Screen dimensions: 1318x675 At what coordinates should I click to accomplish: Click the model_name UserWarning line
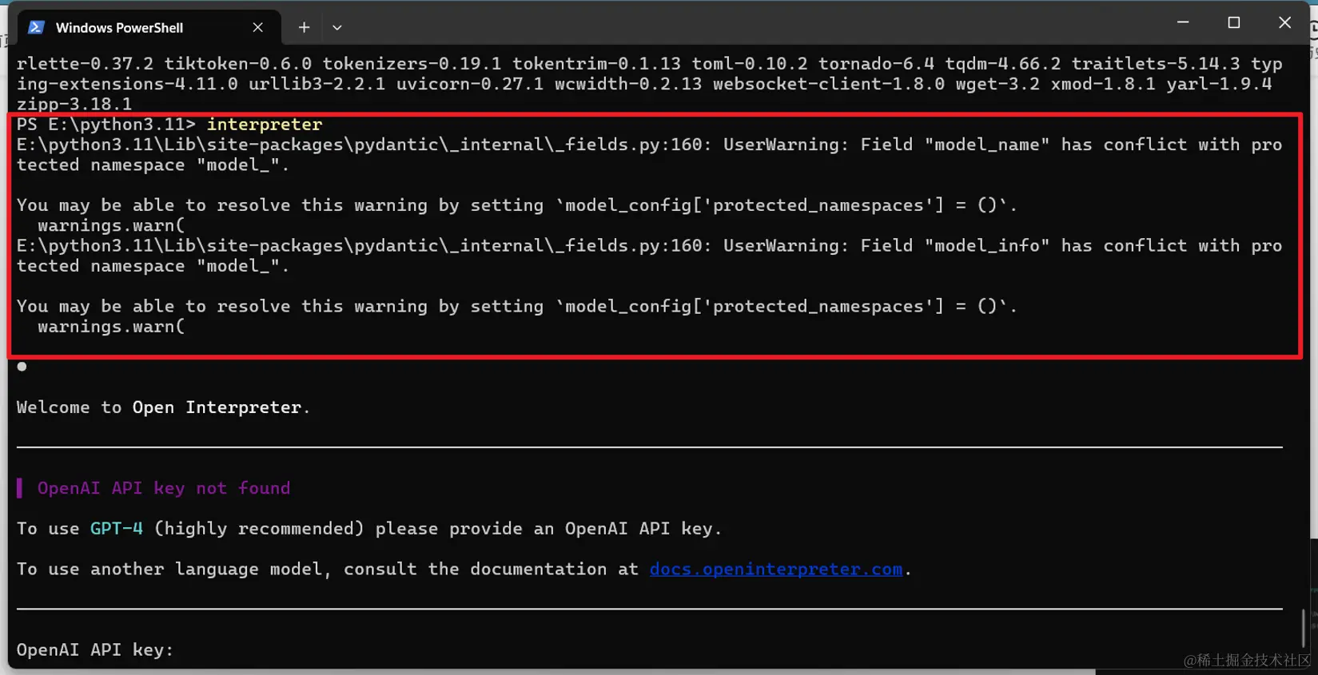tap(649, 154)
